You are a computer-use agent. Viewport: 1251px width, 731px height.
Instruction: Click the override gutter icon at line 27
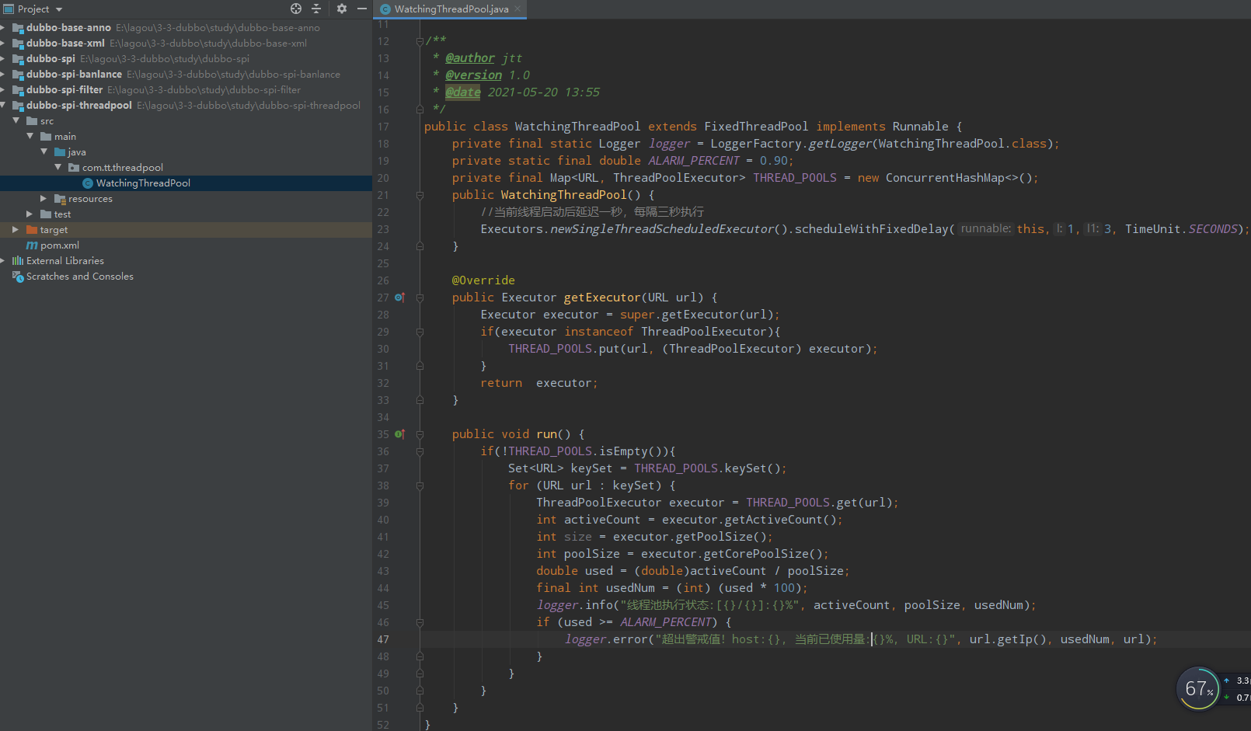pos(399,298)
